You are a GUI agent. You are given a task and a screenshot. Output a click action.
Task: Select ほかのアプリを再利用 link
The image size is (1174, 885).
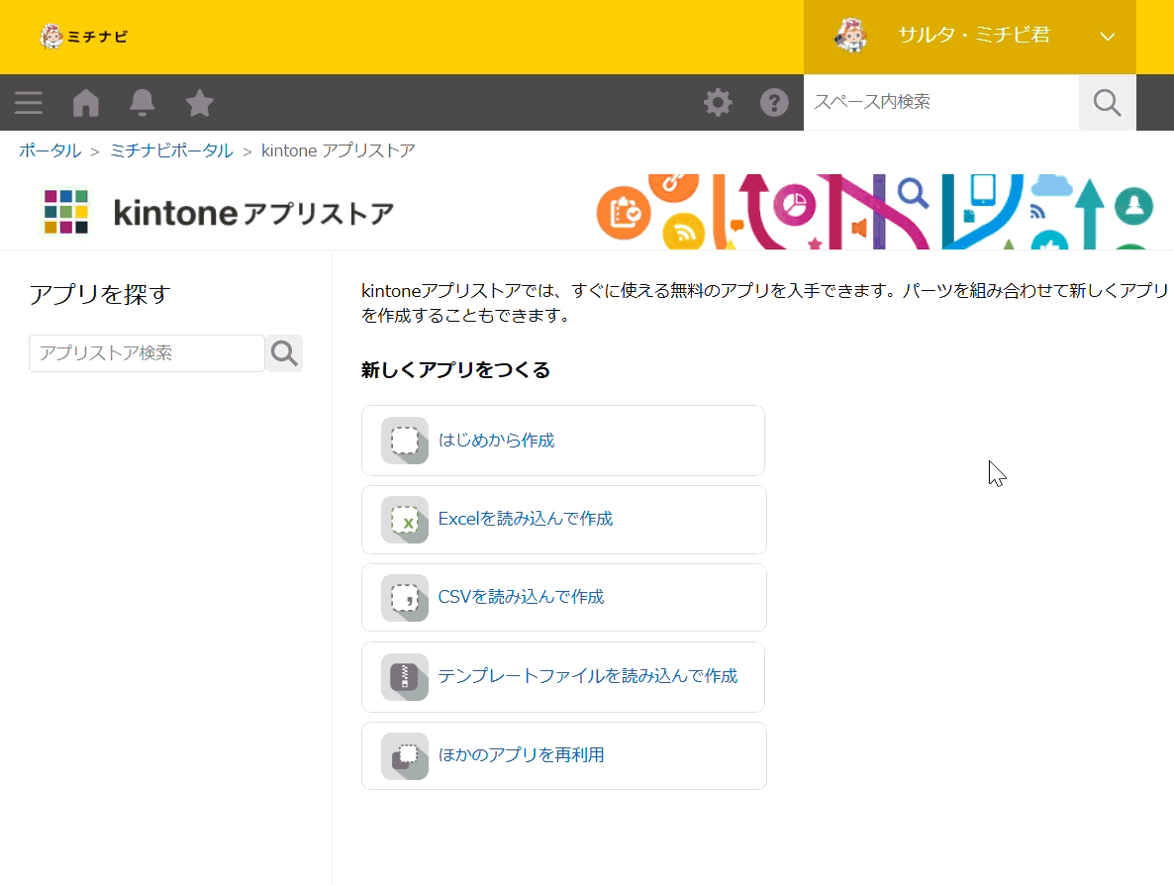coord(521,754)
